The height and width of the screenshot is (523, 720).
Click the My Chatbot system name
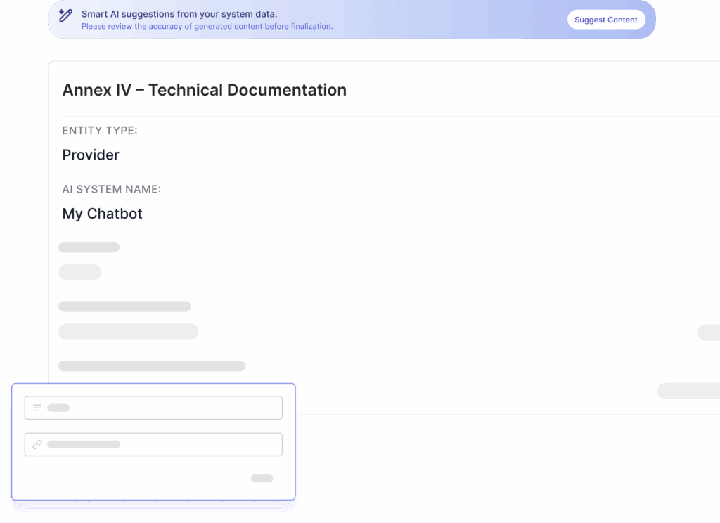102,214
